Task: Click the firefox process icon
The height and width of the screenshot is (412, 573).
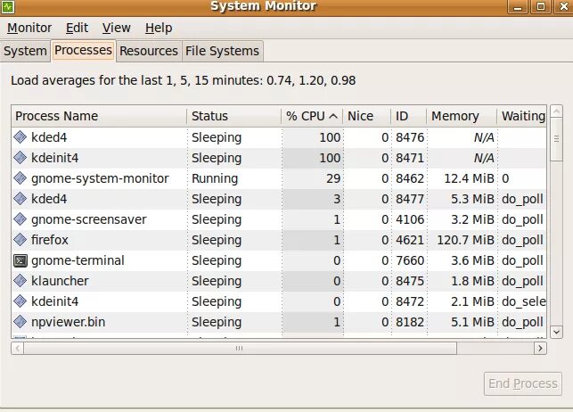Action: click(x=21, y=241)
